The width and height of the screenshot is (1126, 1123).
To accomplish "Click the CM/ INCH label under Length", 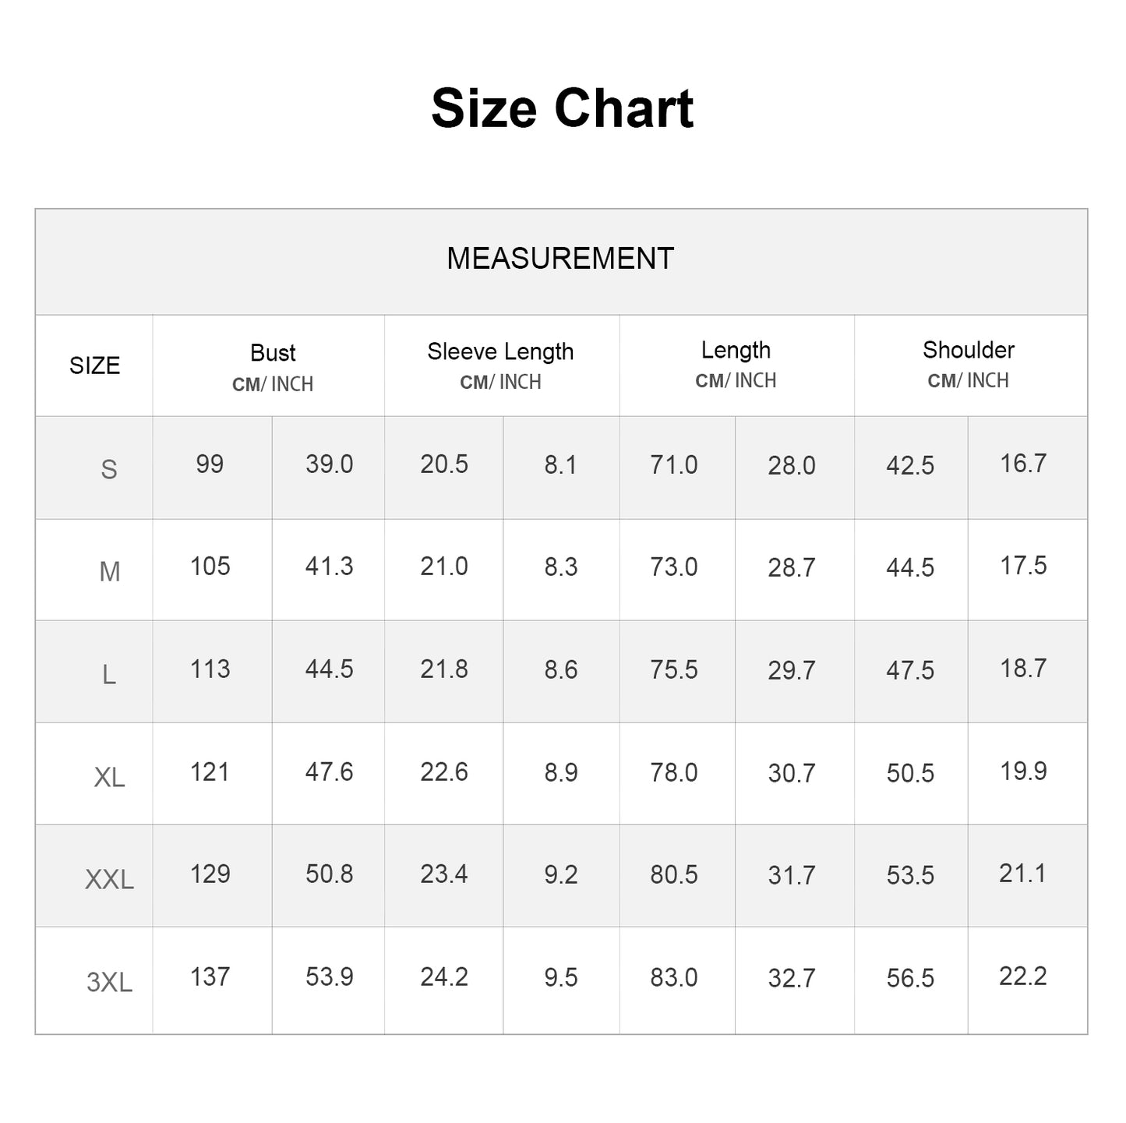I will click(736, 380).
